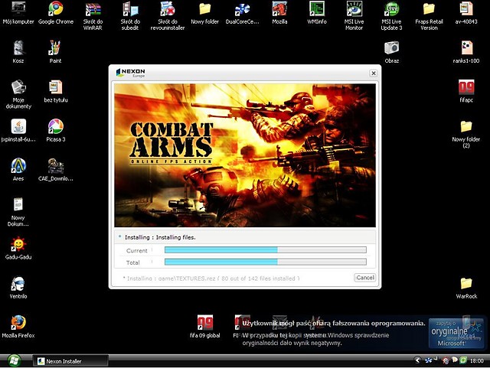490x368 pixels.
Task: Open the Windows Start button
Action: point(13,361)
